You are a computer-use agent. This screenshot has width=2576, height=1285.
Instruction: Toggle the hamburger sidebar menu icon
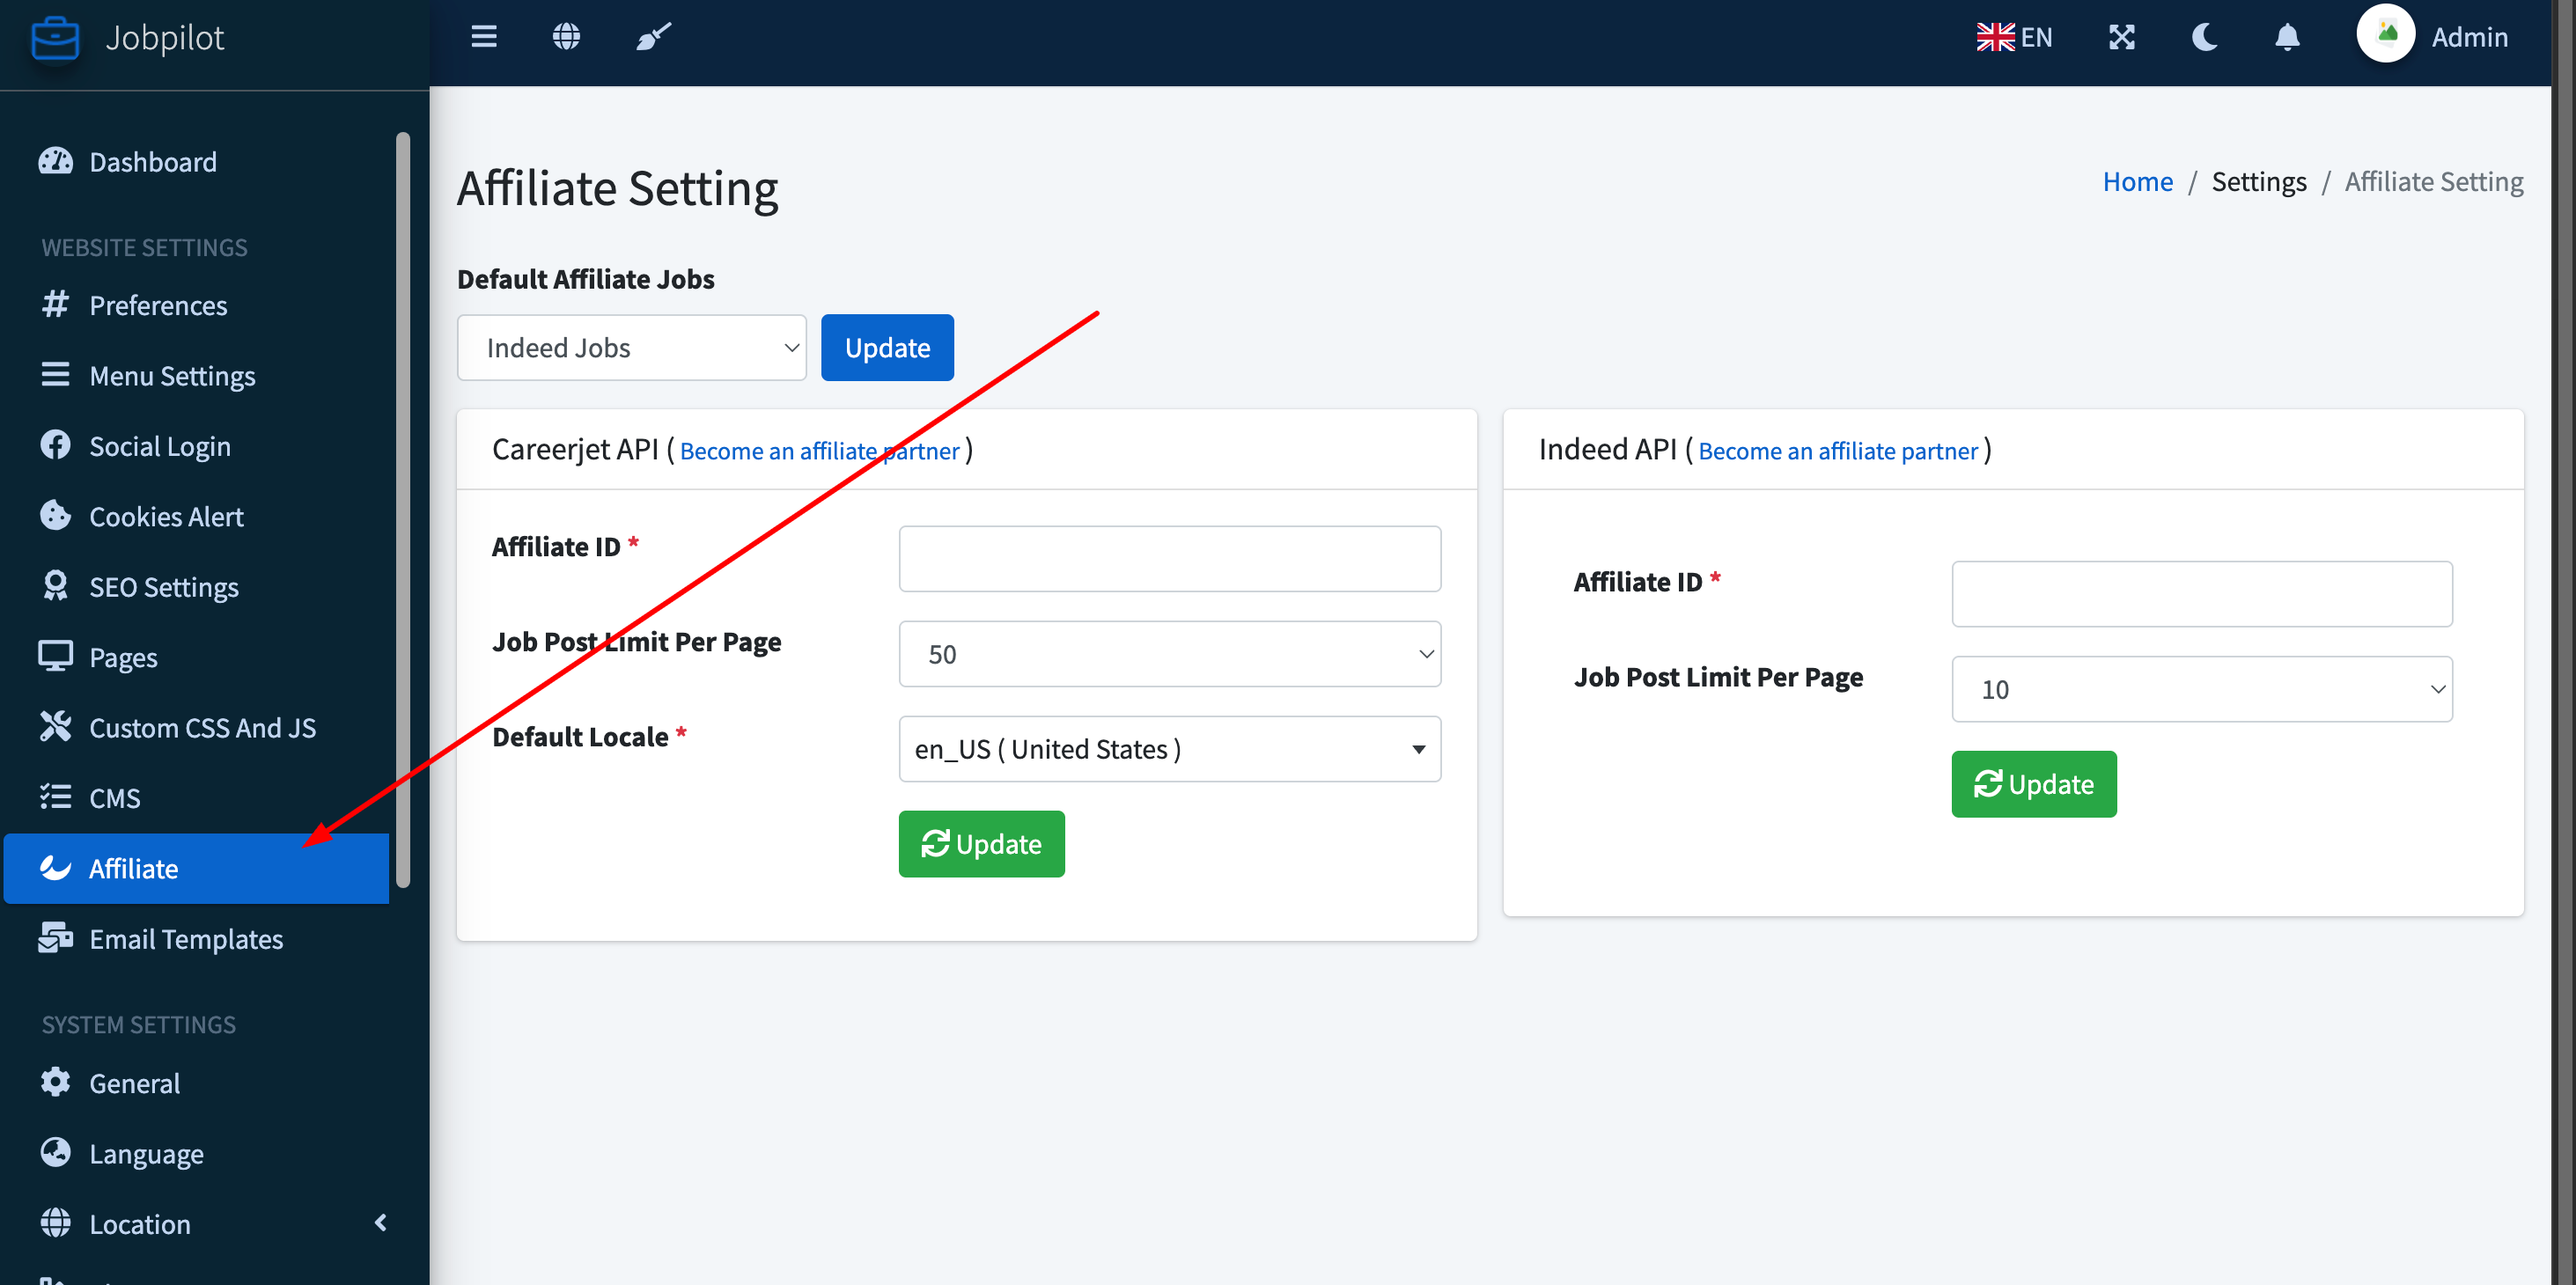(x=484, y=37)
